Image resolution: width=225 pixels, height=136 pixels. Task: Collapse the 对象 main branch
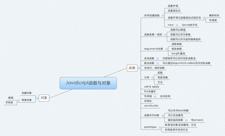click(x=37, y=98)
